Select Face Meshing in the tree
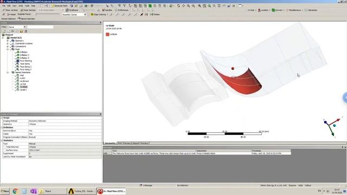The image size is (347, 195). click(25, 61)
